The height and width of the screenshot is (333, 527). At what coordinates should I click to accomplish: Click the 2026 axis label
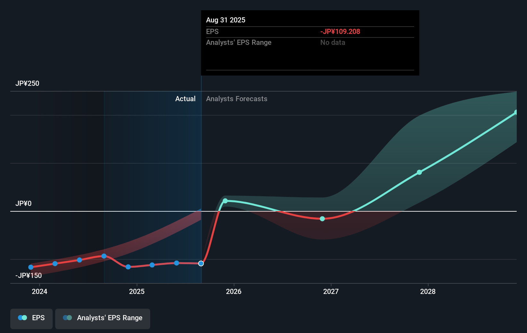[x=234, y=292]
